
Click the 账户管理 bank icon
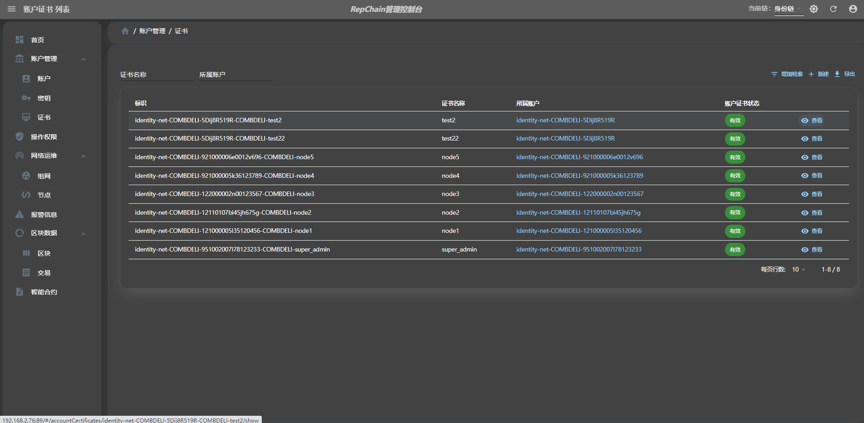coord(20,59)
